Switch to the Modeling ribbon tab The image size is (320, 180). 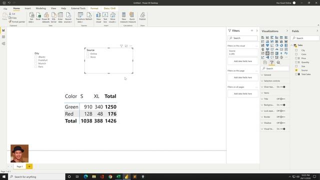point(41,8)
